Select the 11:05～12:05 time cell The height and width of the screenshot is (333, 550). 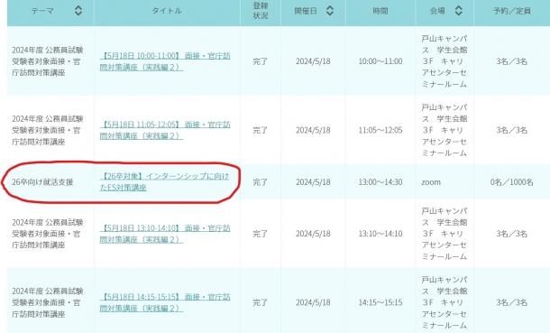tap(380, 130)
